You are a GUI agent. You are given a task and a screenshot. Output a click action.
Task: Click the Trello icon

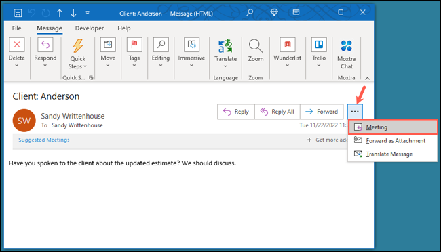point(319,45)
